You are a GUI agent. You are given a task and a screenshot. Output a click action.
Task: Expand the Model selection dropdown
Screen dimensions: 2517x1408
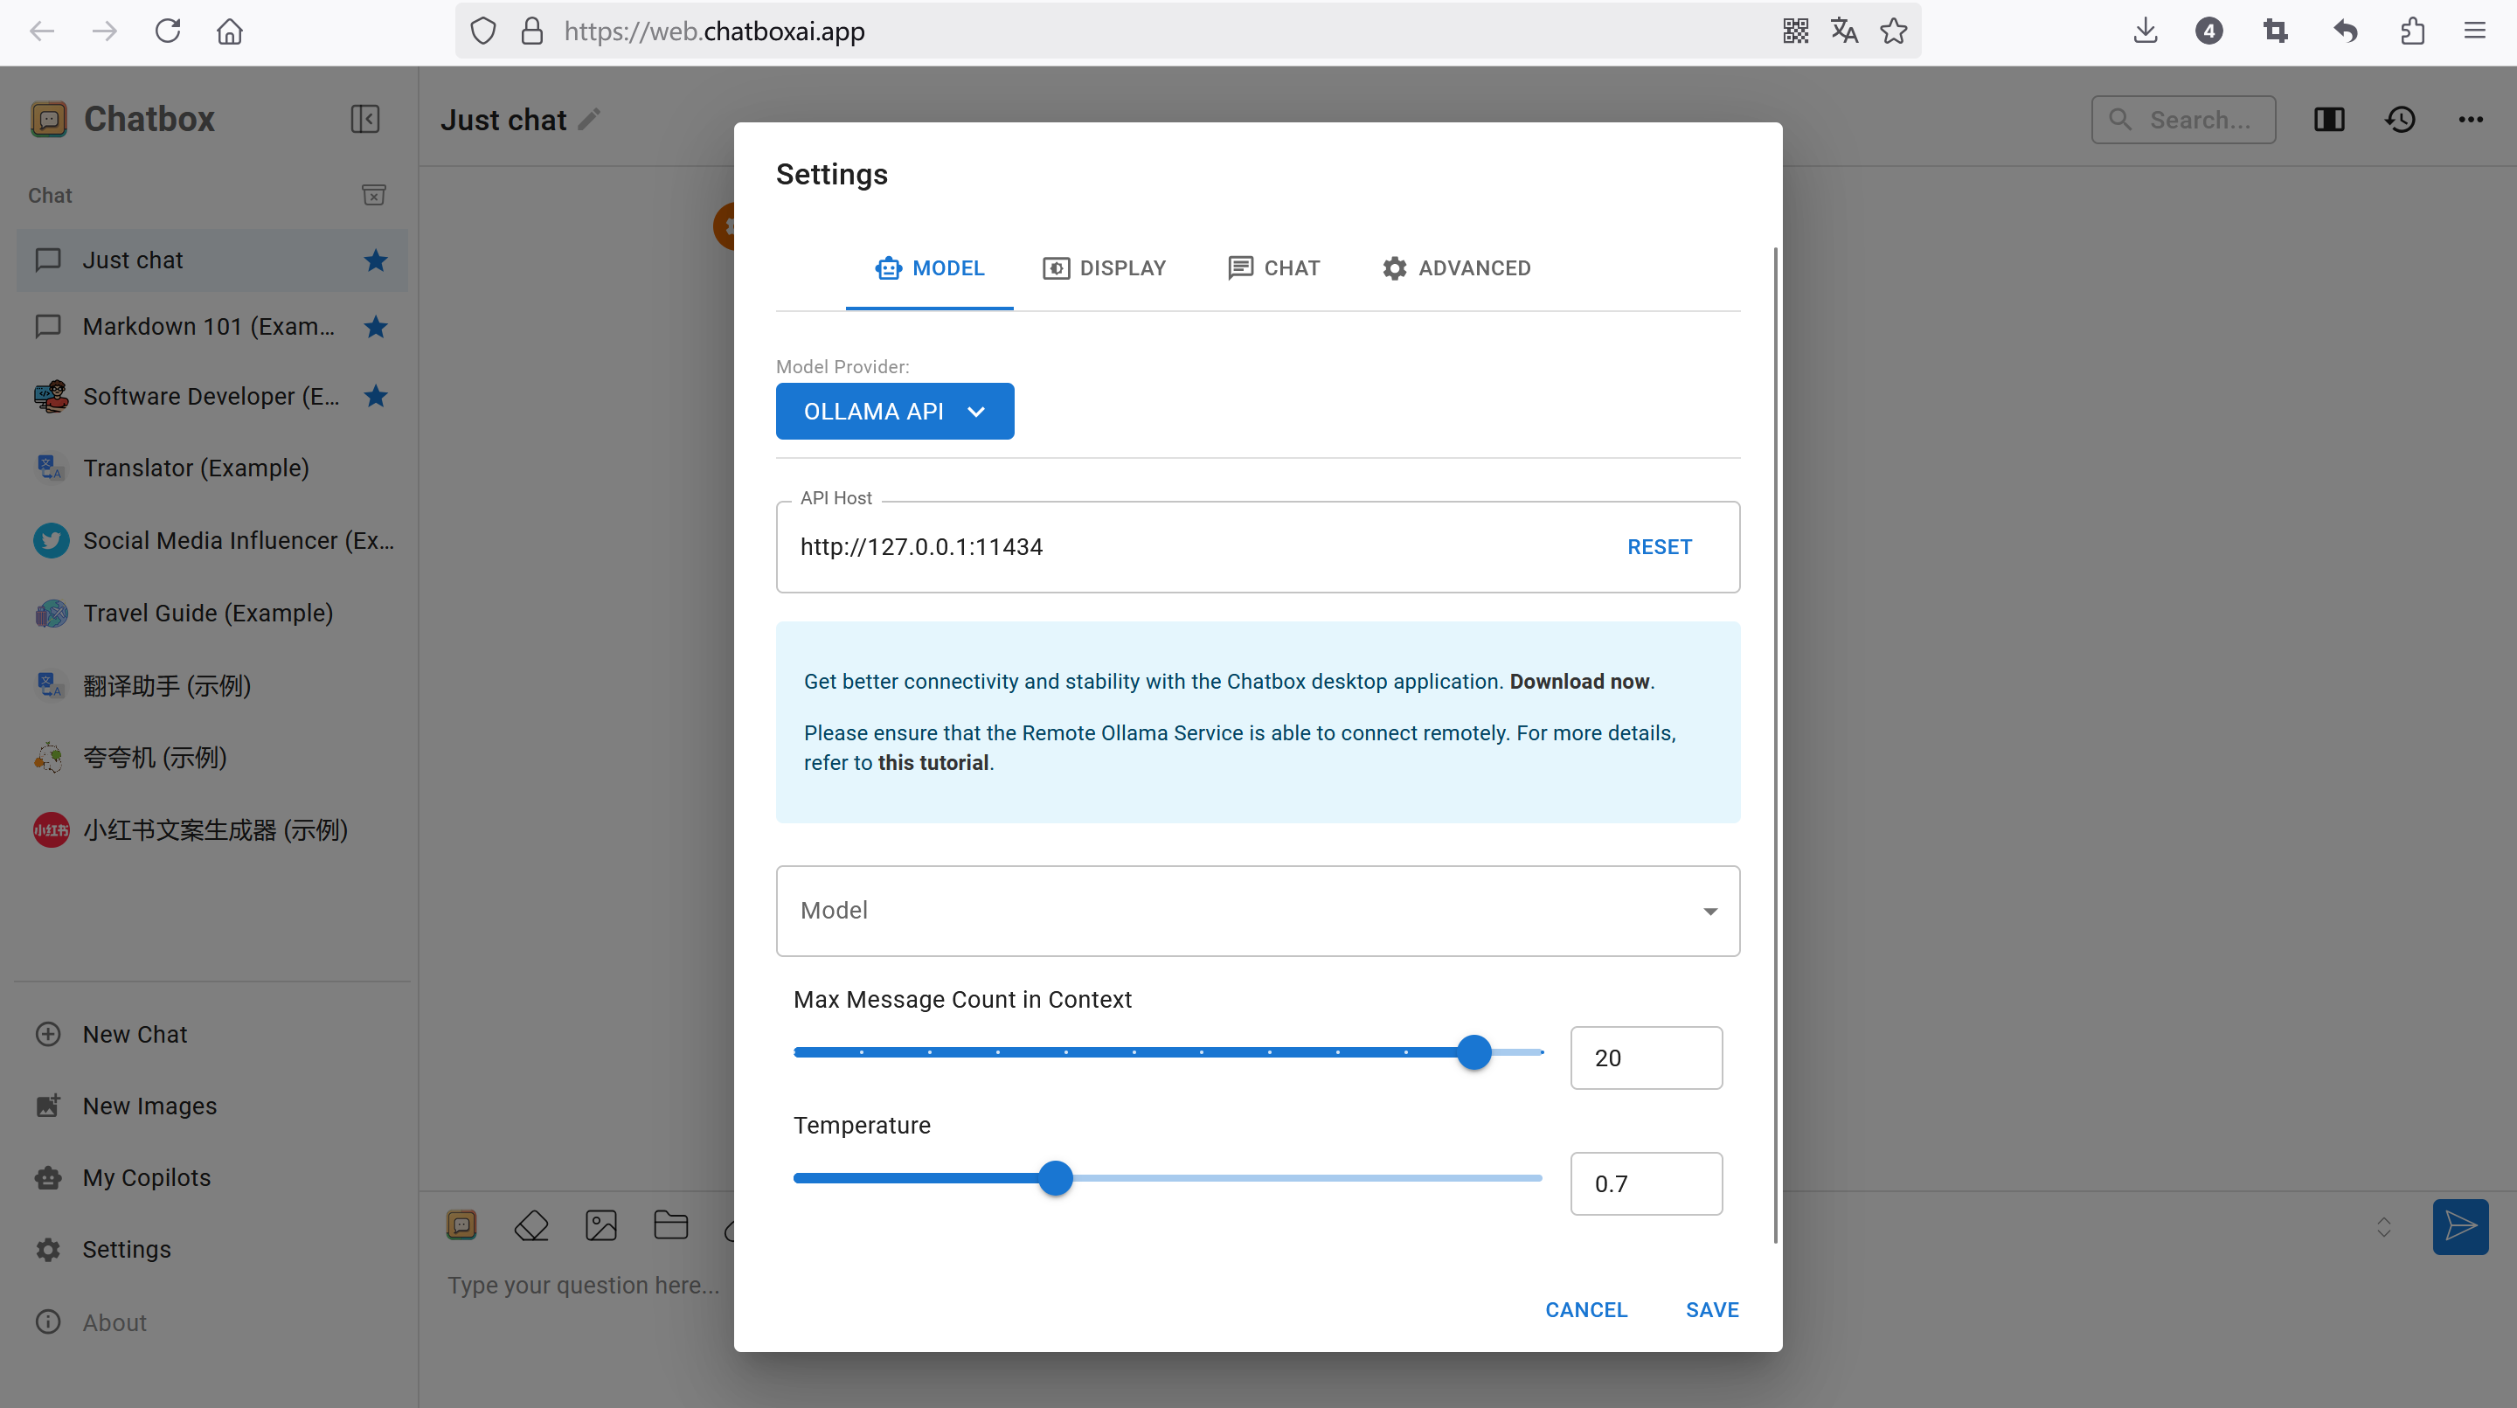1258,911
